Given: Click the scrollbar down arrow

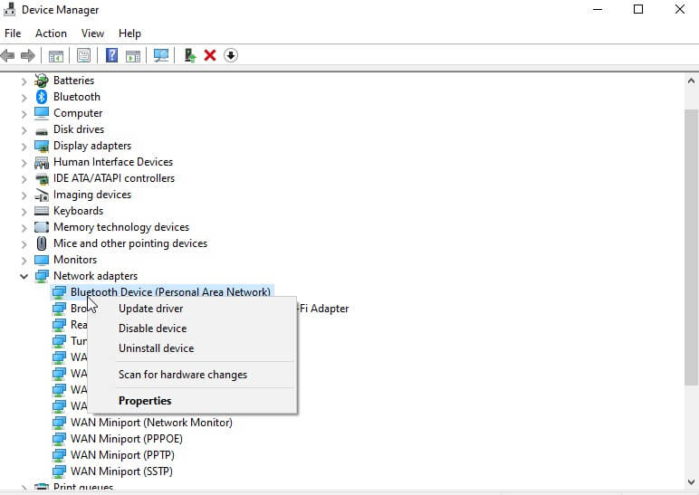Looking at the screenshot, I should coord(691,482).
